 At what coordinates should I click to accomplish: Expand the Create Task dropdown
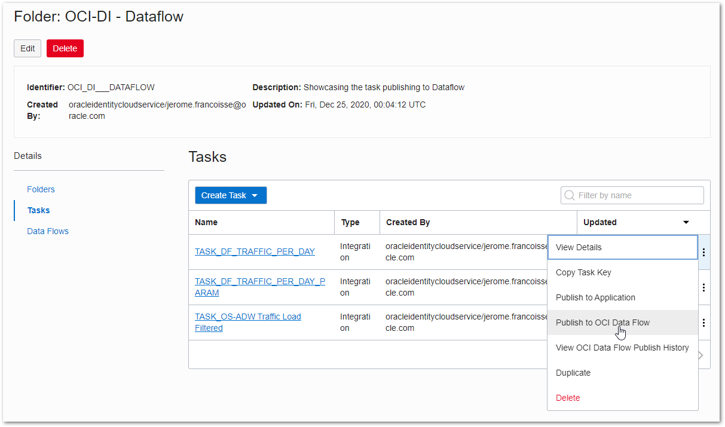(231, 195)
